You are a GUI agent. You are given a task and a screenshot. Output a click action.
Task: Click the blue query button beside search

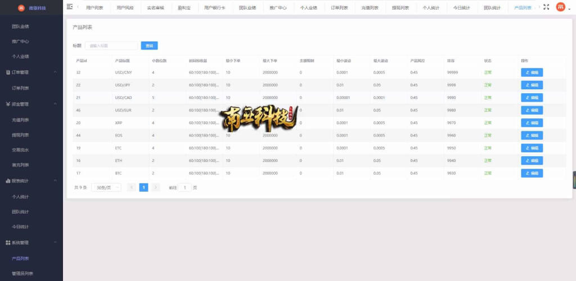click(149, 46)
